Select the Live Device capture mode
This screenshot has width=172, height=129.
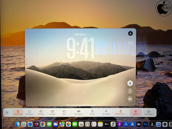18,112
